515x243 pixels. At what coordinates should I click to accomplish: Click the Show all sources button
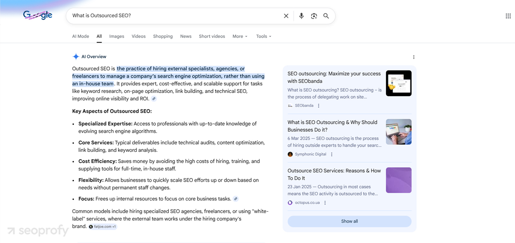[x=349, y=222]
